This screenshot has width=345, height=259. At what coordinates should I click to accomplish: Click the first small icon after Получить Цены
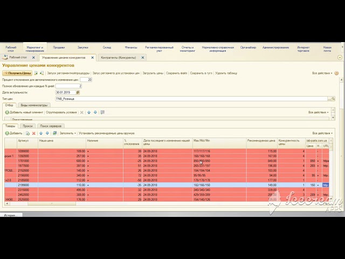(x=36, y=73)
